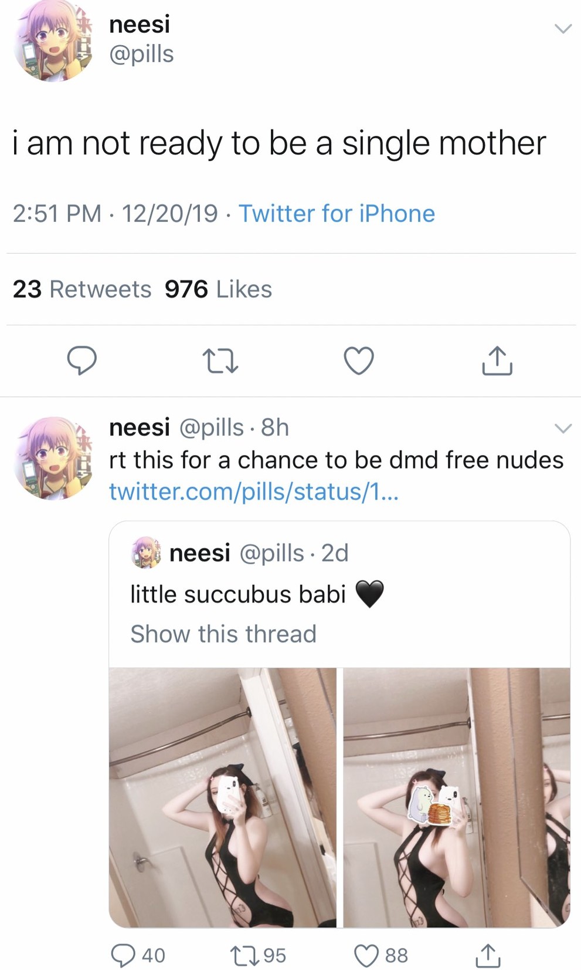581x970 pixels.
Task: Open the reply author's avatar
Action: [x=53, y=459]
